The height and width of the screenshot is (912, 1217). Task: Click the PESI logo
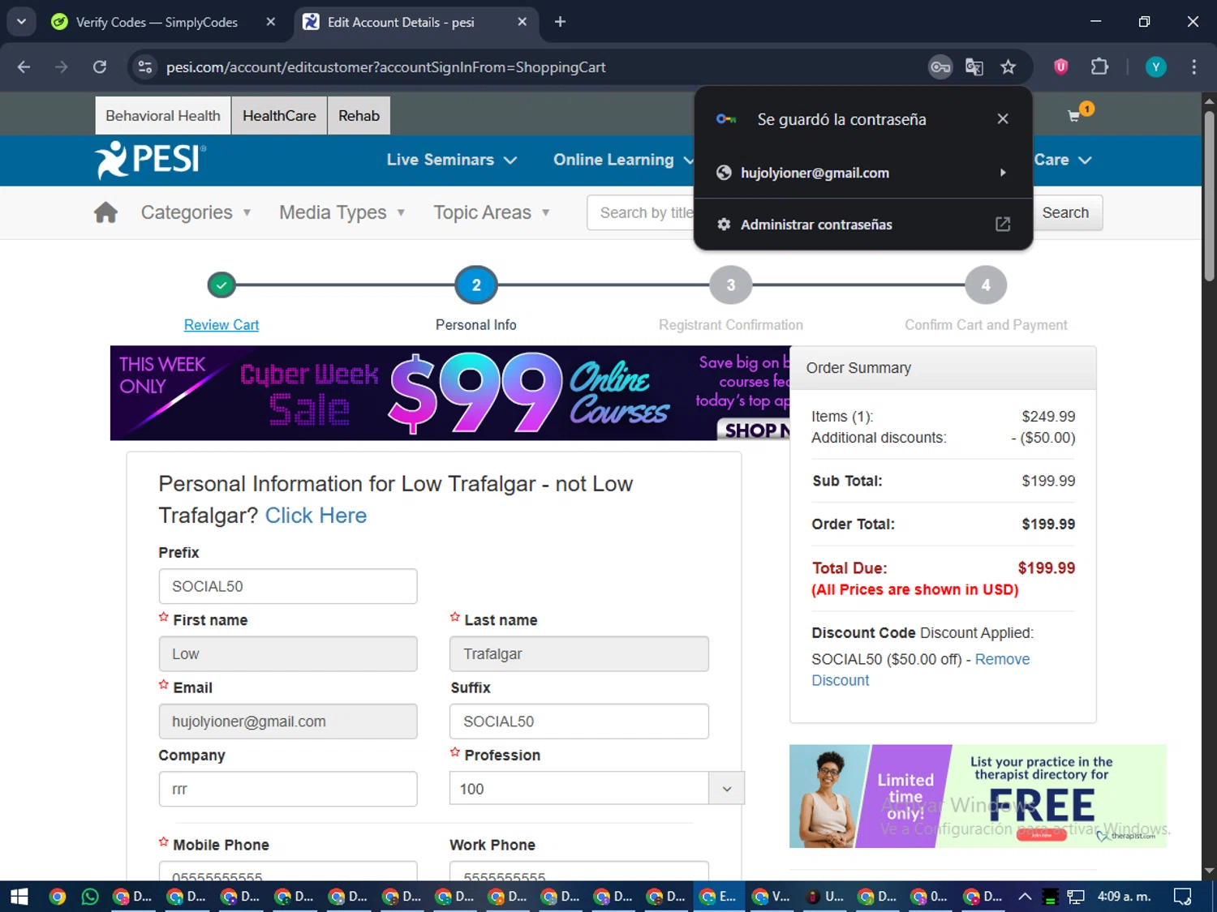(x=151, y=160)
